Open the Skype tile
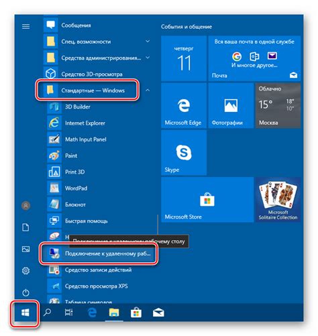The height and width of the screenshot is (336, 318). point(184,153)
